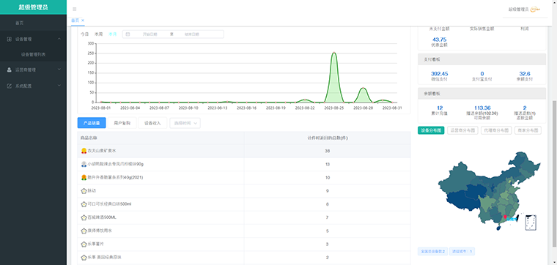Click the star badge beside 脉动
The width and height of the screenshot is (557, 265).
(84, 191)
